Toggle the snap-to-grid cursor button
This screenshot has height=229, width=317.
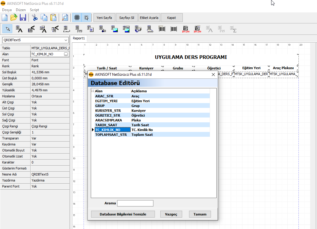(86, 18)
